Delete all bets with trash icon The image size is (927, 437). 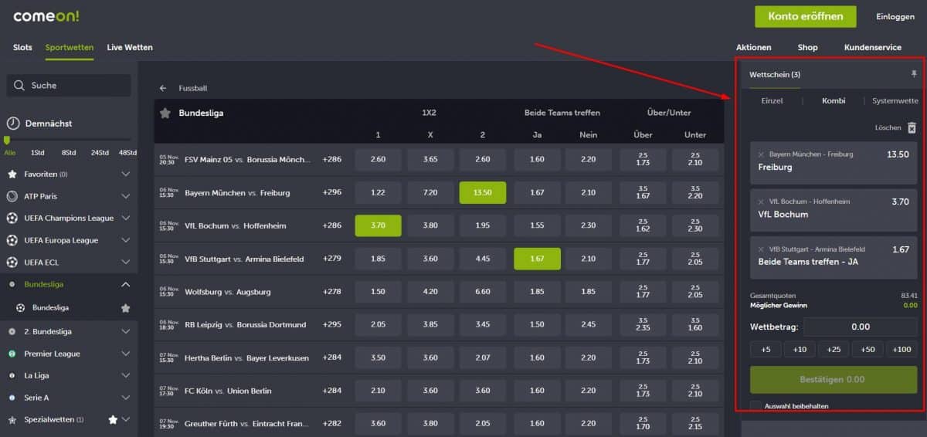pos(911,127)
